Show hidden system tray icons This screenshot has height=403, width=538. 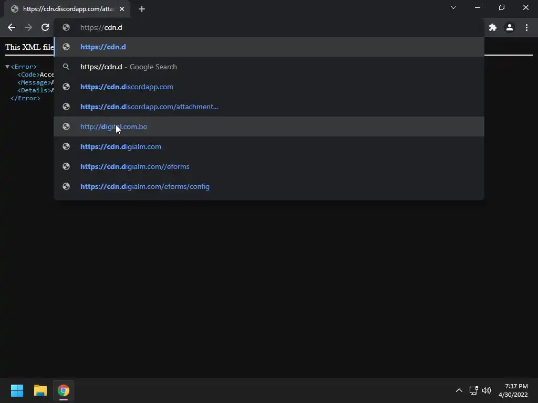[459, 390]
